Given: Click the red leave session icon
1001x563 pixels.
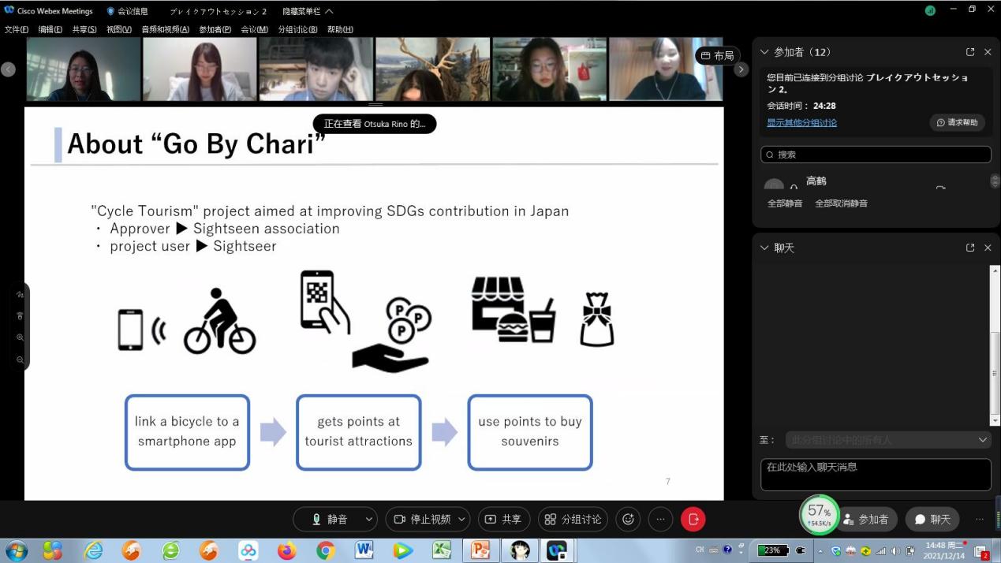Looking at the screenshot, I should [x=693, y=519].
